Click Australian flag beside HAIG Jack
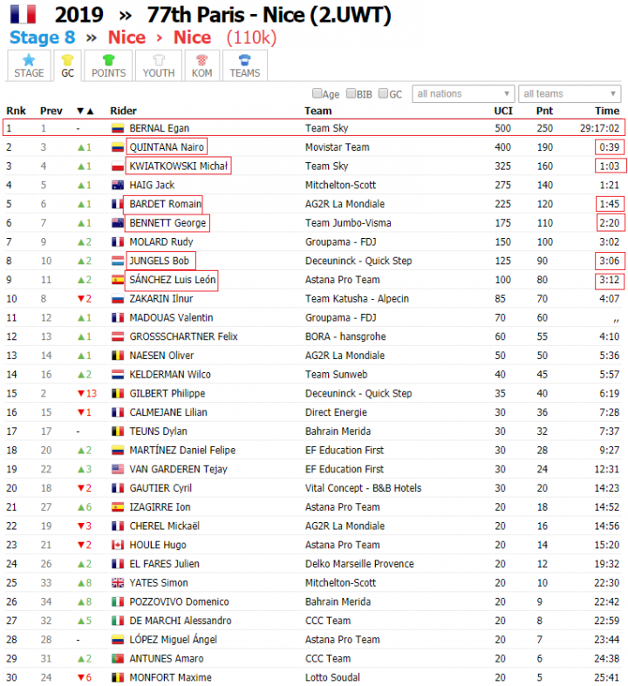Viewport: 628px width, 686px height. coord(117,185)
